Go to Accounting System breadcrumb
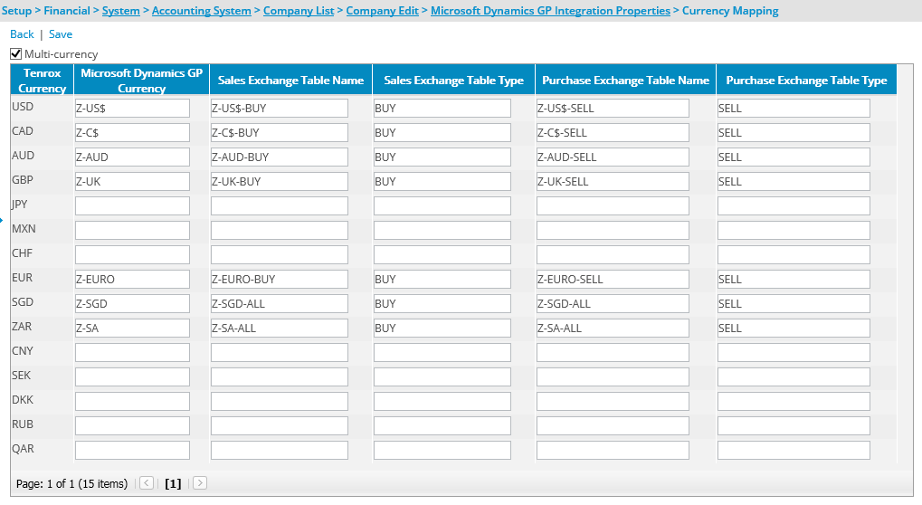The height and width of the screenshot is (505, 922). point(201,11)
